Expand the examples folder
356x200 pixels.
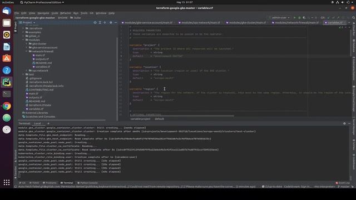point(23,32)
